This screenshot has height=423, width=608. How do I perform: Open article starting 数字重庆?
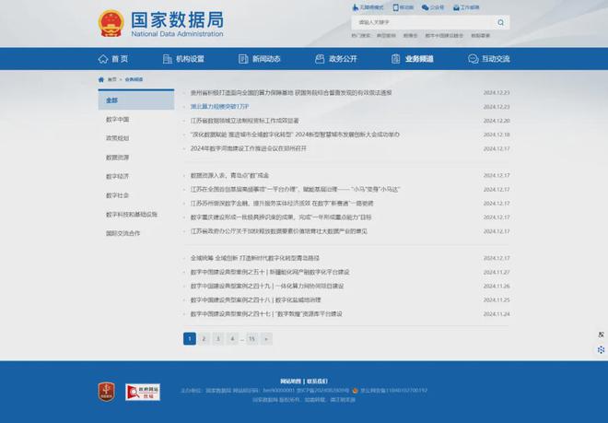click(281, 217)
